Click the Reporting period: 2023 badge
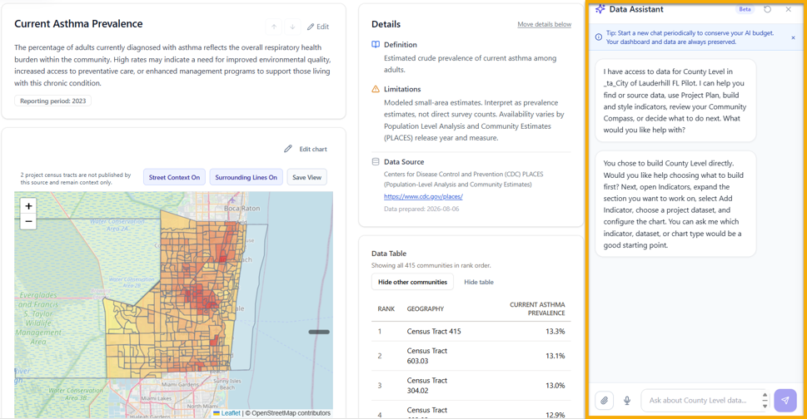 pyautogui.click(x=53, y=101)
